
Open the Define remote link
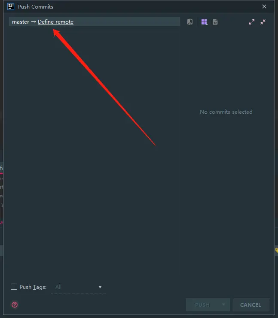tap(55, 22)
